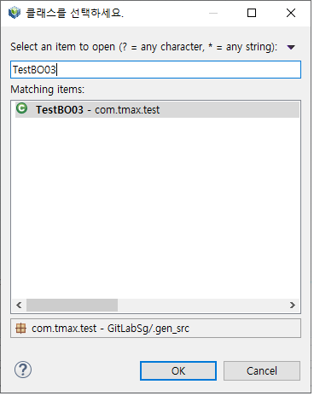Image resolution: width=314 pixels, height=396 pixels.
Task: Open the help question mark icon
Action: pyautogui.click(x=23, y=370)
